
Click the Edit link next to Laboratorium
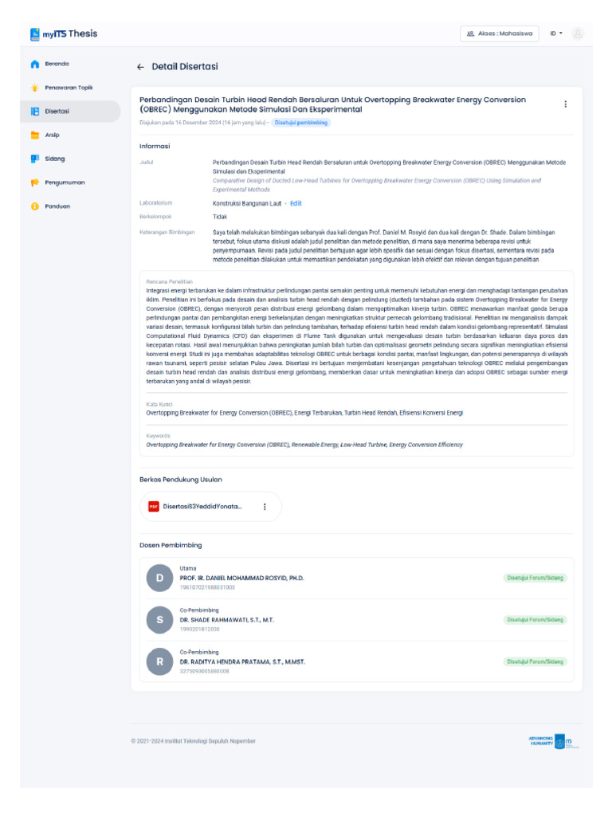pos(296,203)
